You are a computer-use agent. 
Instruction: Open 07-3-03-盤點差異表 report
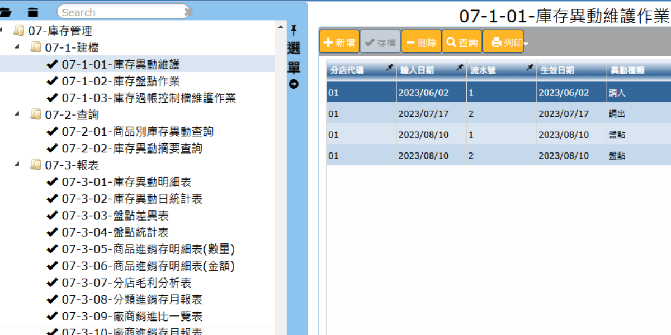115,216
